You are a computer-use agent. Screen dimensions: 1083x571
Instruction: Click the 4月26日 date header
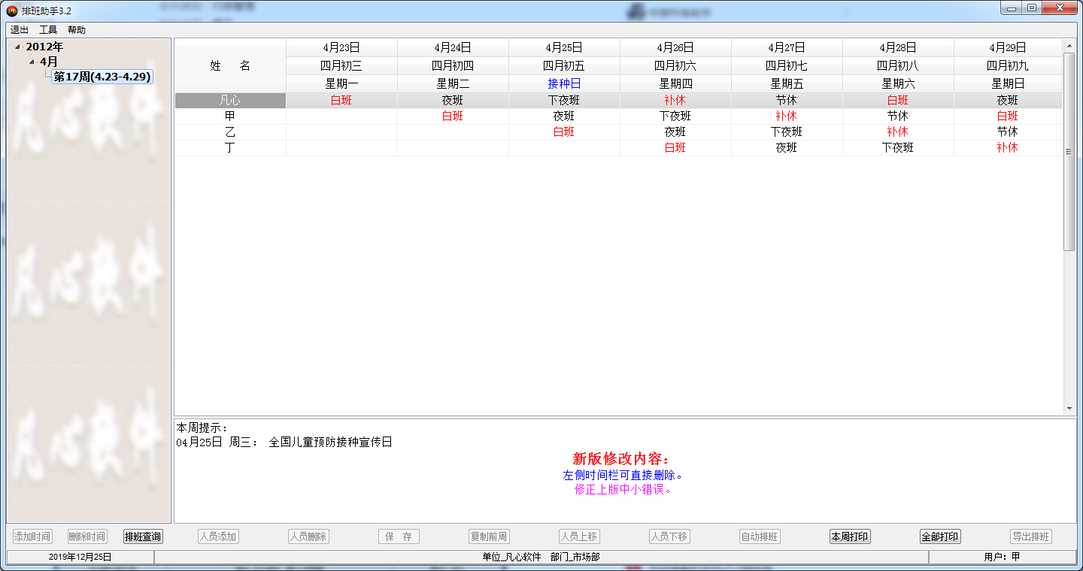point(675,47)
